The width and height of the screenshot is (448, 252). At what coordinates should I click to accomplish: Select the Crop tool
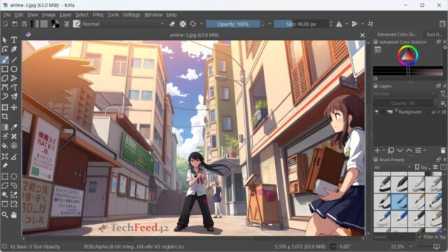(5, 117)
